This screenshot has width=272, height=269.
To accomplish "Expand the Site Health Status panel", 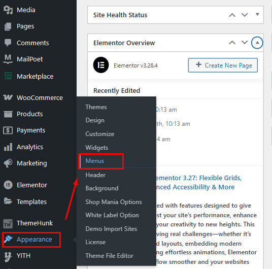I will pyautogui.click(x=257, y=14).
